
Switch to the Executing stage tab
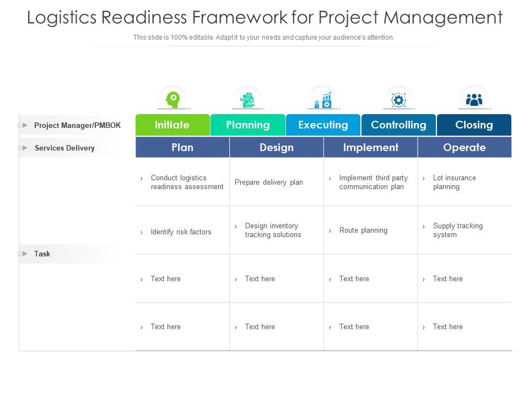click(x=323, y=125)
